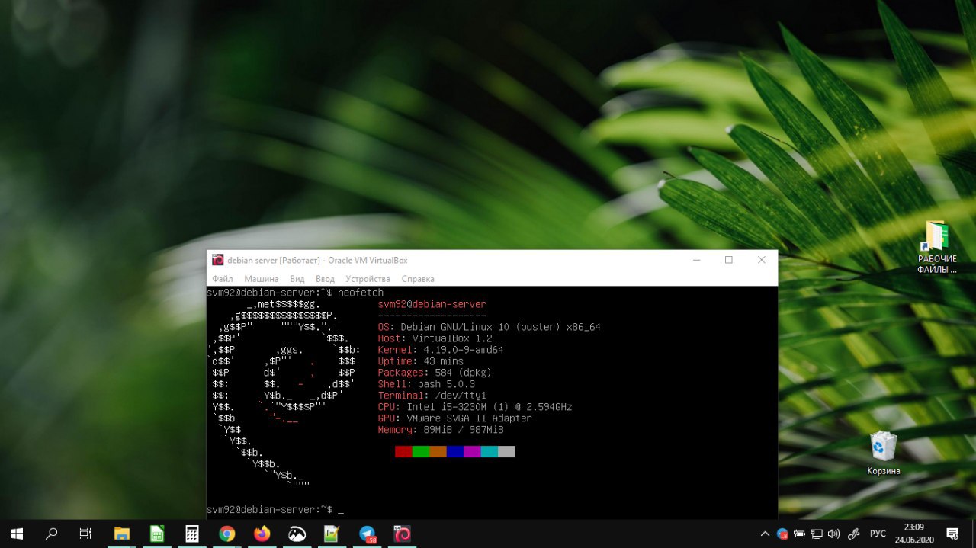Open the Справка menu

click(418, 279)
